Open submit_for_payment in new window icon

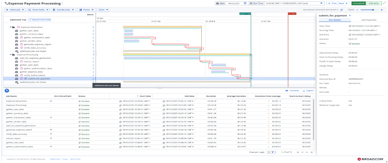[350, 15]
